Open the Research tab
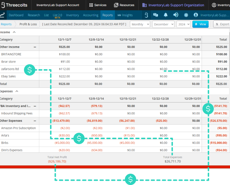 [34, 15]
